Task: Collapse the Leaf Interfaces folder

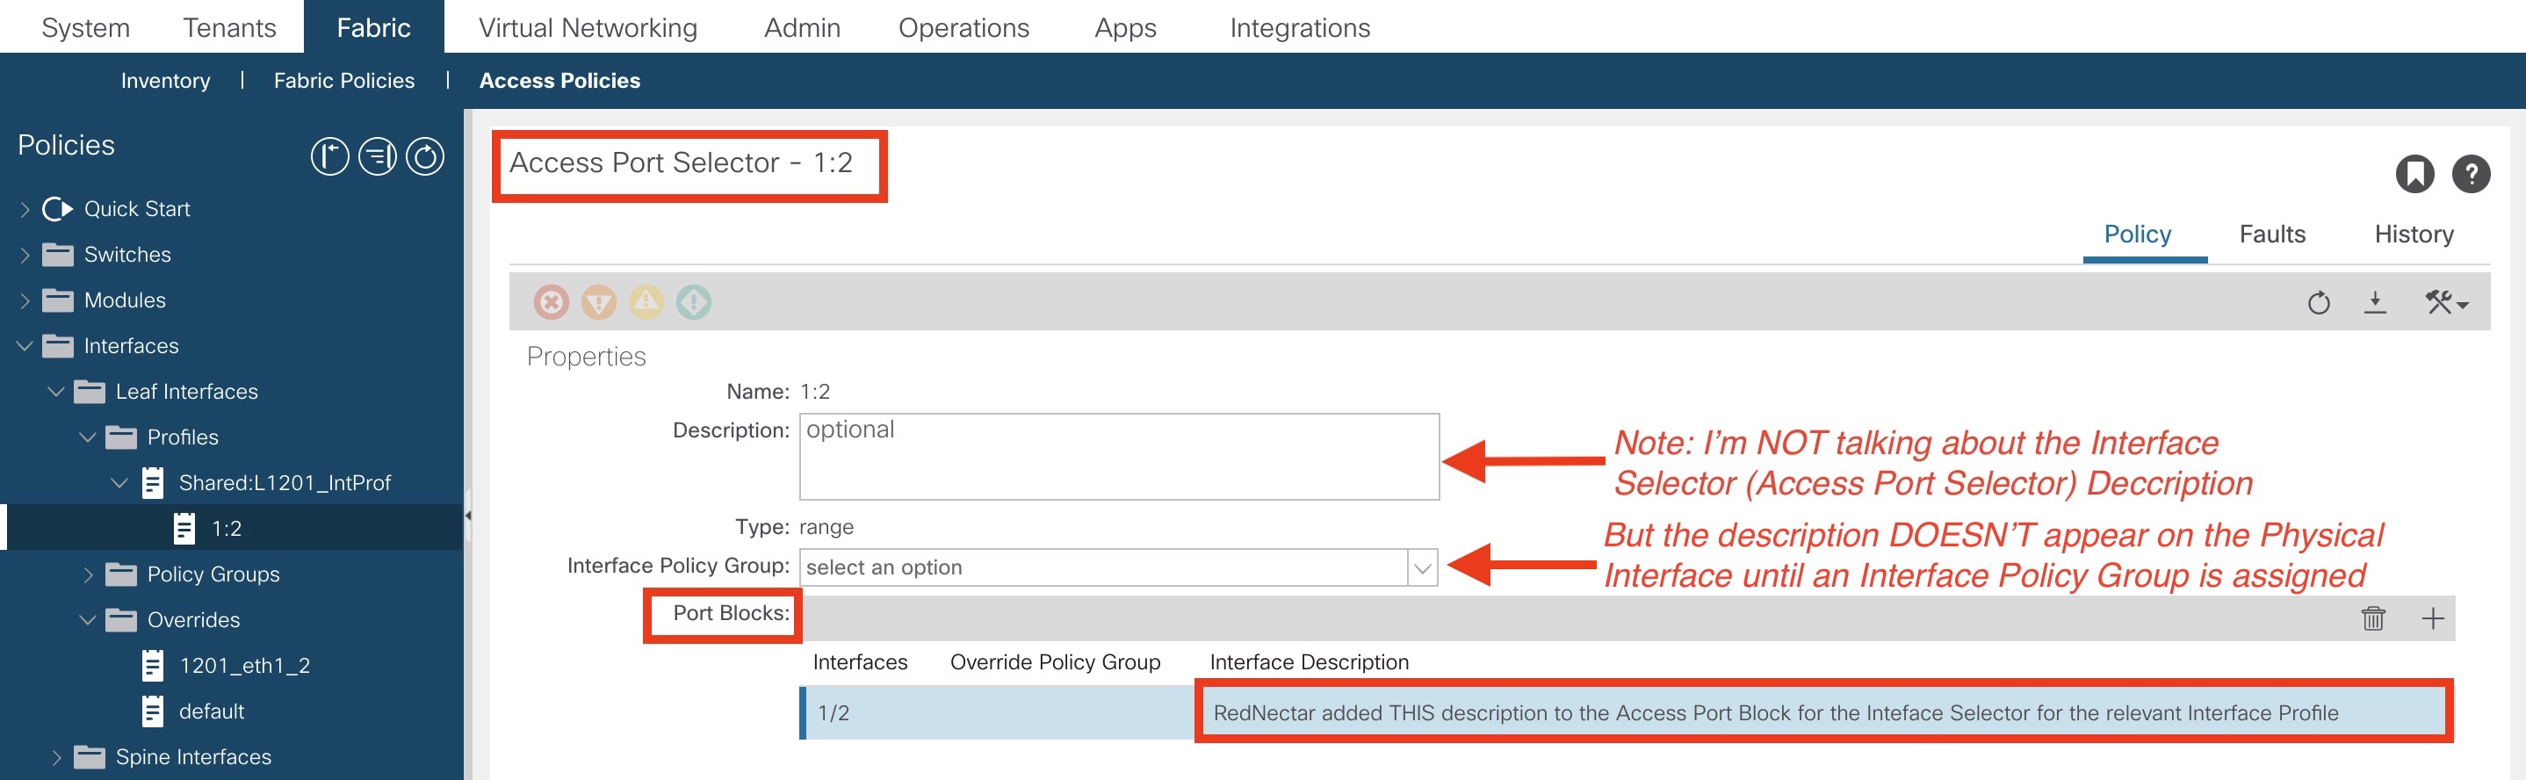Action: tap(57, 392)
